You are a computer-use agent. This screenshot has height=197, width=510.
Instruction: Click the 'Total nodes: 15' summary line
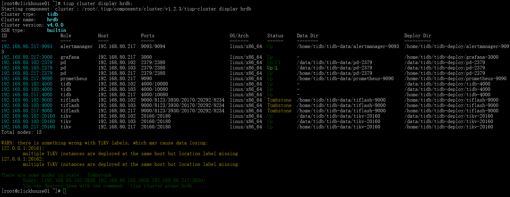pyautogui.click(x=21, y=132)
